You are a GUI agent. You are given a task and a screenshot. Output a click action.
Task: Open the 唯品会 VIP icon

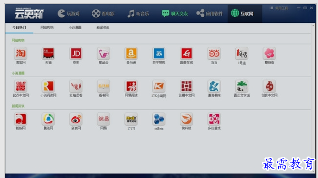point(104,53)
